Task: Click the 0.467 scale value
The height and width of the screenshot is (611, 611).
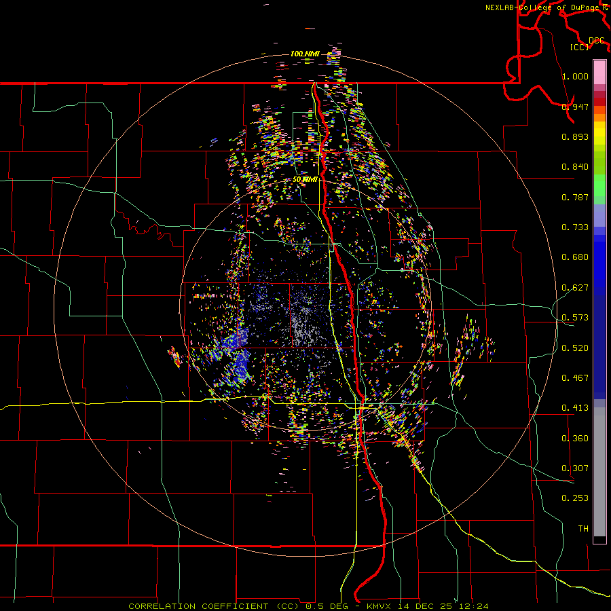Action: (x=575, y=377)
